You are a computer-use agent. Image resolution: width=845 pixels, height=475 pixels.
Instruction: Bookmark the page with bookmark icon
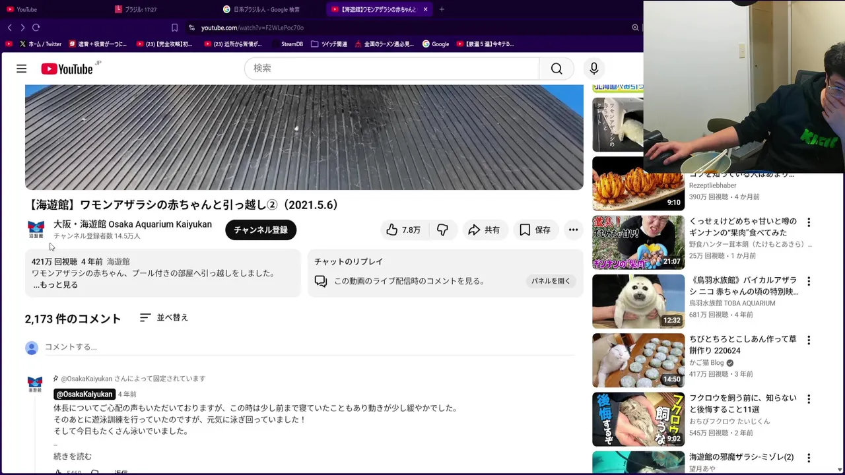[174, 28]
